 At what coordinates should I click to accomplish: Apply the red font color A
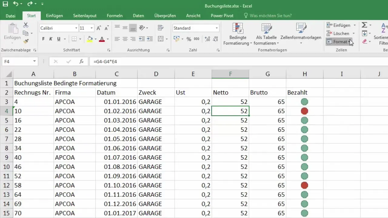(102, 39)
